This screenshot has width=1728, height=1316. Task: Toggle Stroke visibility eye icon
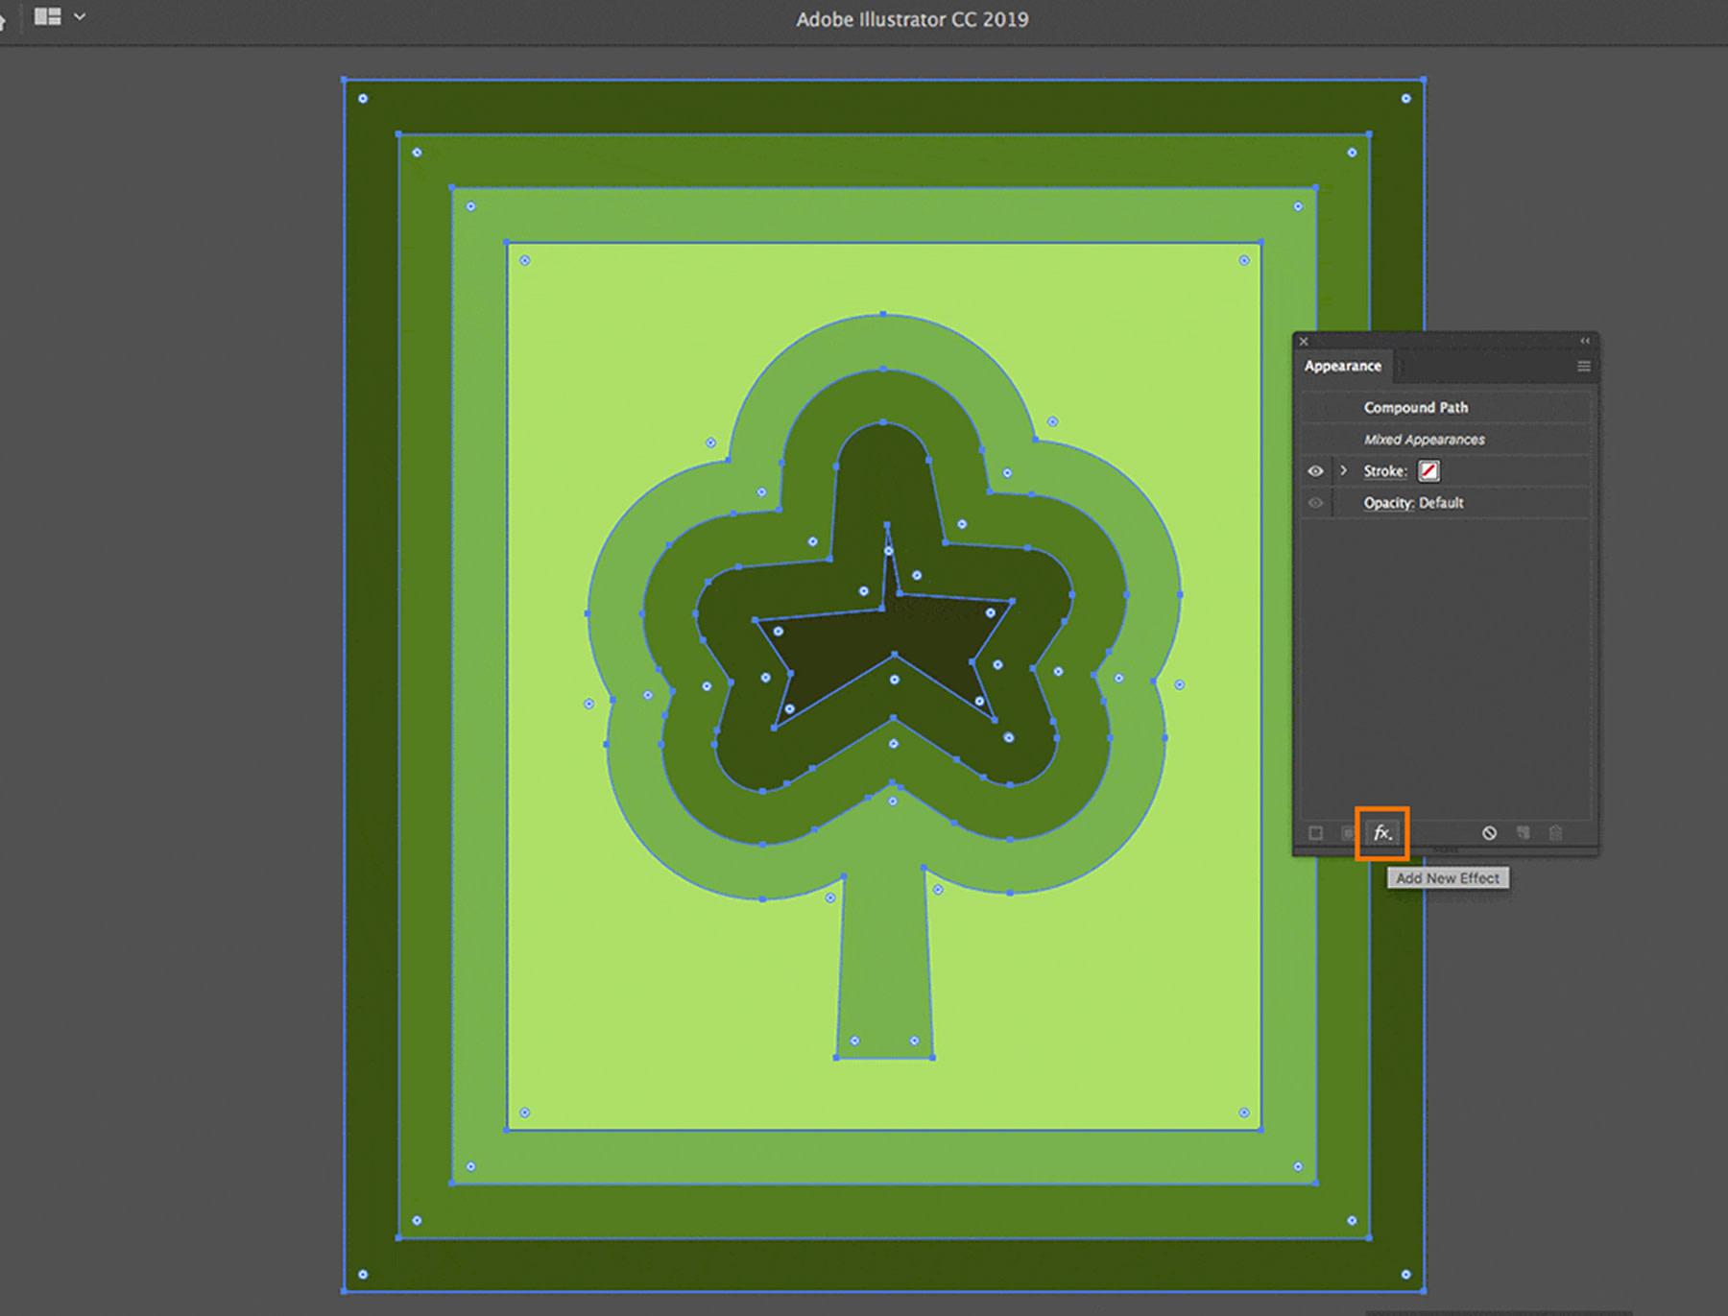tap(1316, 471)
